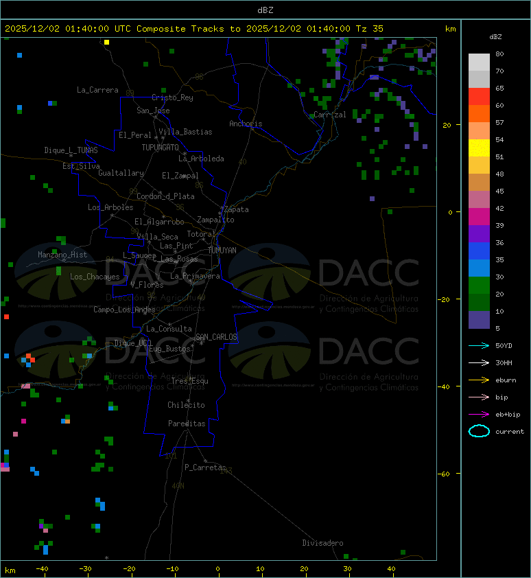
Task: Click the La_Primavera location label
Action: (195, 276)
